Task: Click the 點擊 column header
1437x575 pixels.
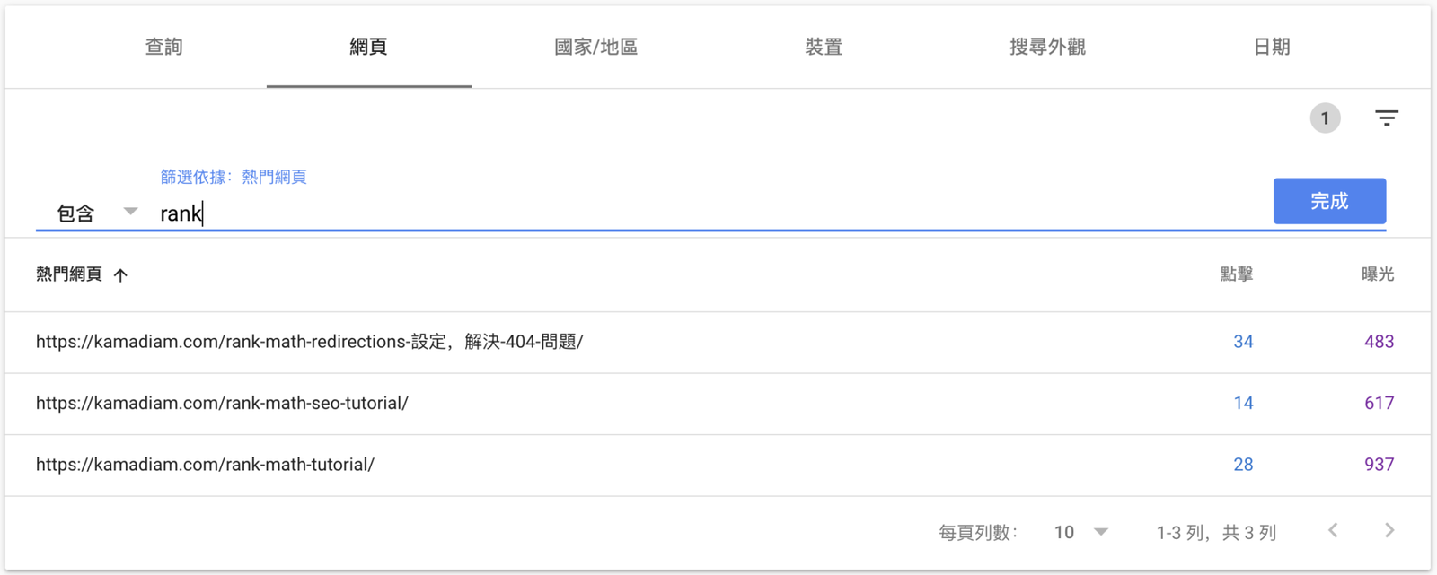Action: [x=1237, y=274]
